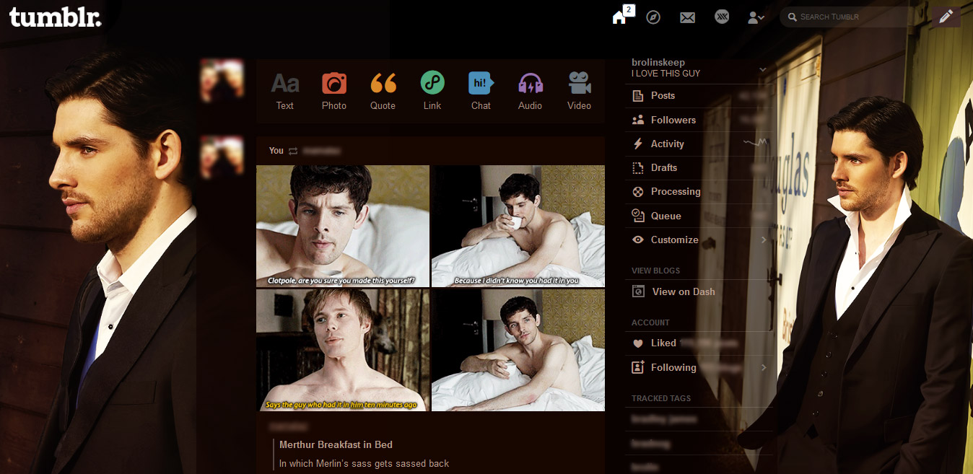Viewport: 973px width, 474px height.
Task: Click the Activity graph sparkline
Action: (x=755, y=143)
